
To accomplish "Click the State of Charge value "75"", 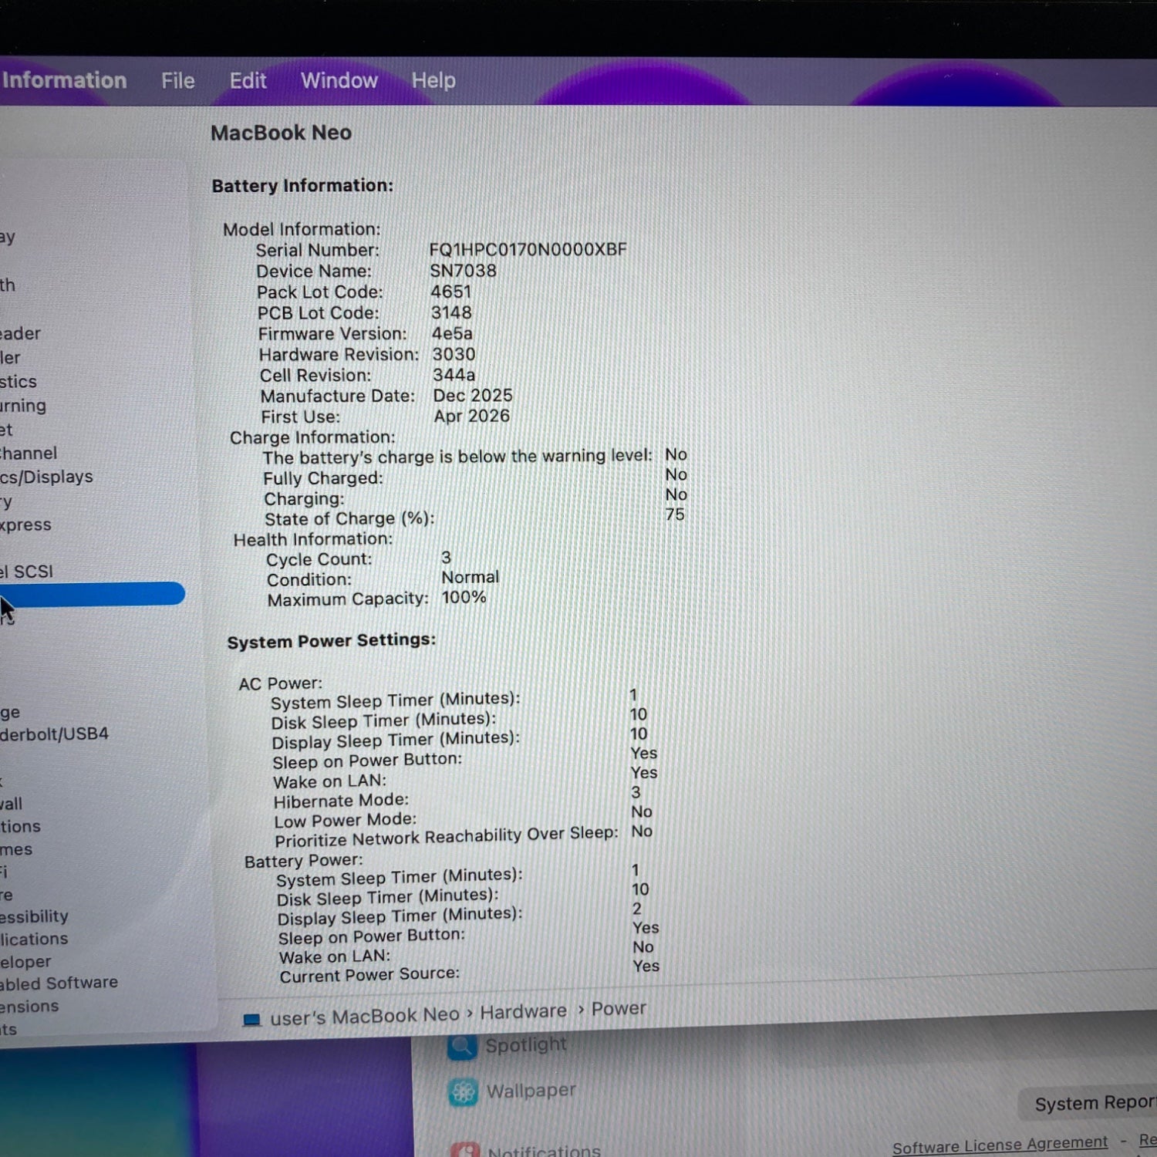I will click(675, 514).
